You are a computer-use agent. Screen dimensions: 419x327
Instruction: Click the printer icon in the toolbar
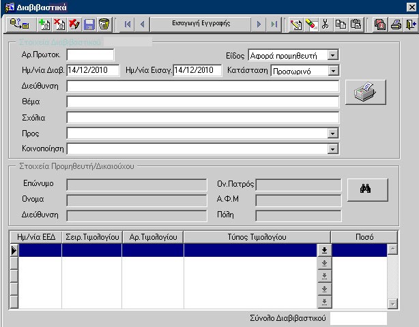tap(396, 25)
